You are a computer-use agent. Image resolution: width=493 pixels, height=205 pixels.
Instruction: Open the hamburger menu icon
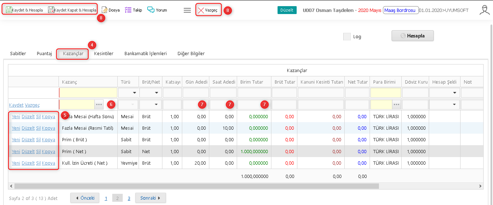point(187,10)
